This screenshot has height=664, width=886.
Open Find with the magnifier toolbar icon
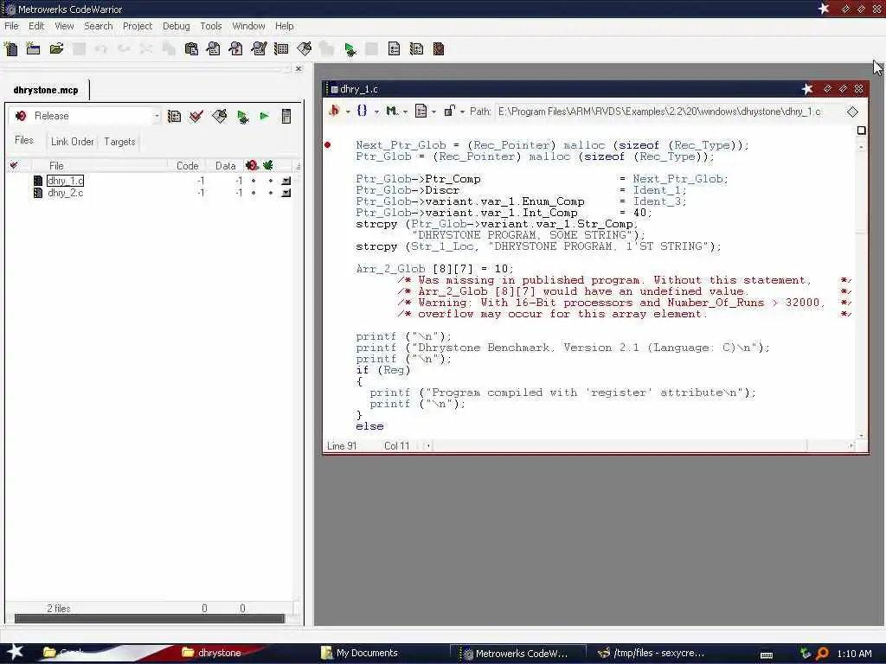[x=214, y=49]
